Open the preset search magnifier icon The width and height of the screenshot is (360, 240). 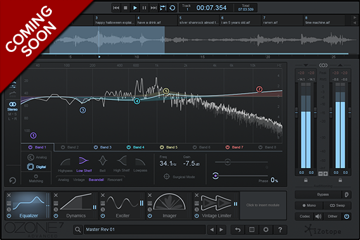point(78,229)
